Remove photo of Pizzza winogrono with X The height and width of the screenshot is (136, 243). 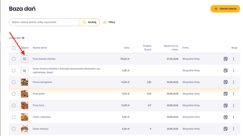(27, 79)
